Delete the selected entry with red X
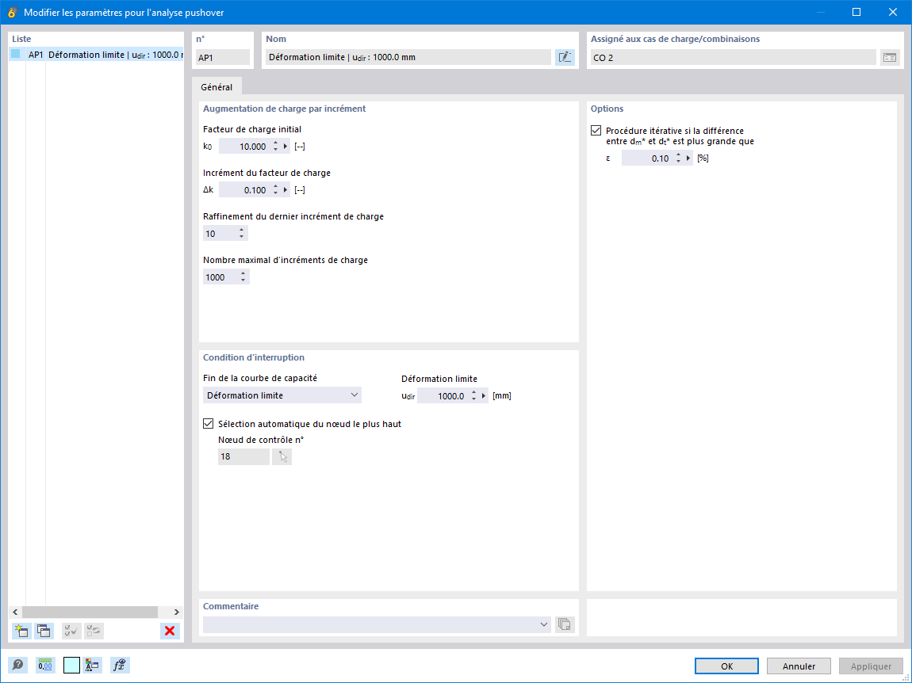Image resolution: width=912 pixels, height=683 pixels. (170, 631)
